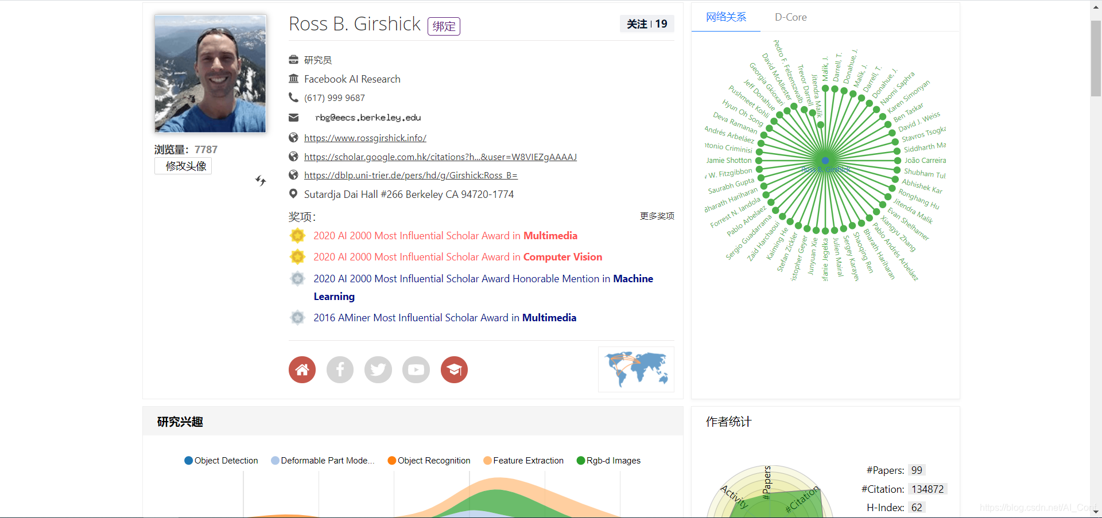
Task: Open the dblp.uni-trier.de link
Action: click(x=411, y=176)
